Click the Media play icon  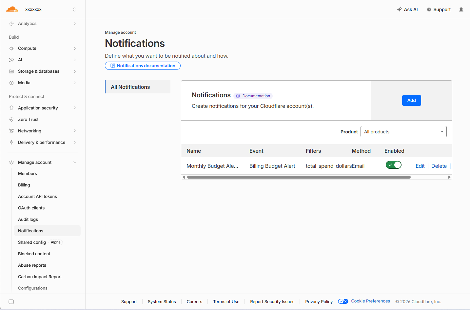(11, 83)
